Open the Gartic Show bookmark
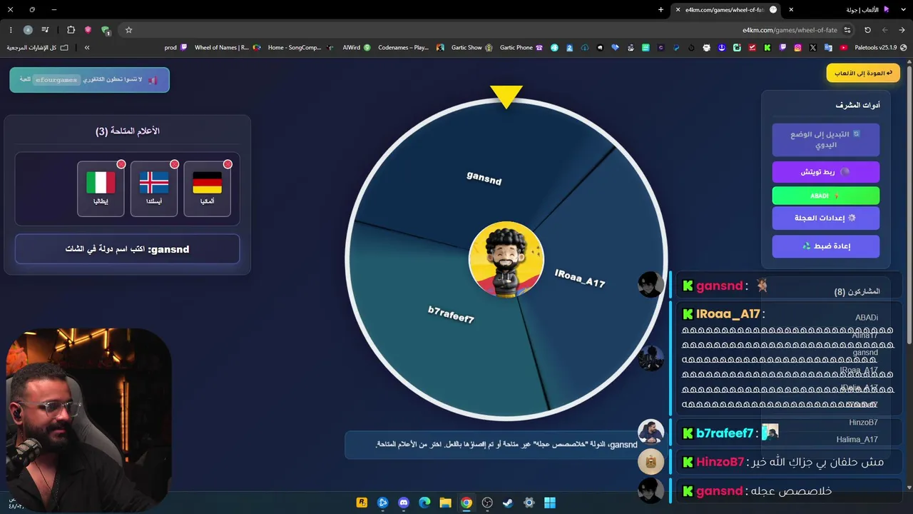Viewport: 913px width, 514px height. pos(471,48)
